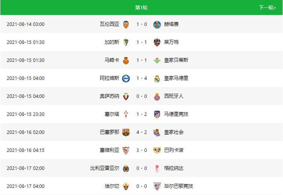Click the Valencia club crest
Screen dimensions: 283x195
click(126, 24)
